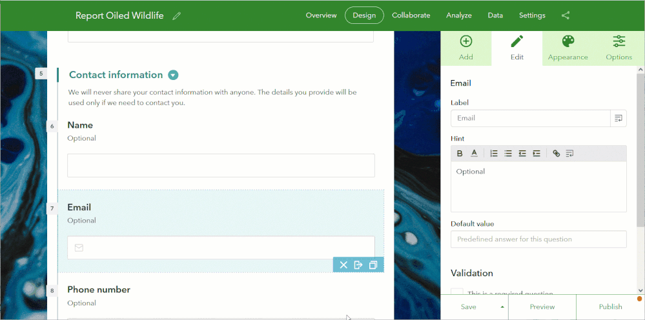Open the Options tab
Viewport: 645px width, 320px height.
coord(619,48)
